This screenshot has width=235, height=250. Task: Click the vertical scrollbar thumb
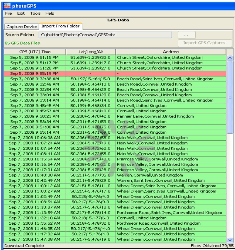[230, 97]
